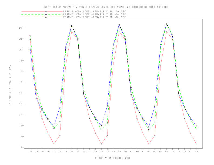Viewport: 214px width, 165px height.
Task: Select the green F_MEAN NAM/218 legend label
Action: 94,14
